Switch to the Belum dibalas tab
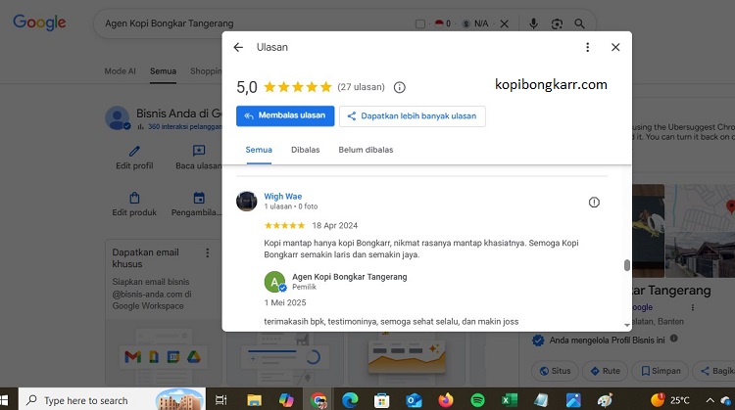The width and height of the screenshot is (735, 410). (x=366, y=150)
